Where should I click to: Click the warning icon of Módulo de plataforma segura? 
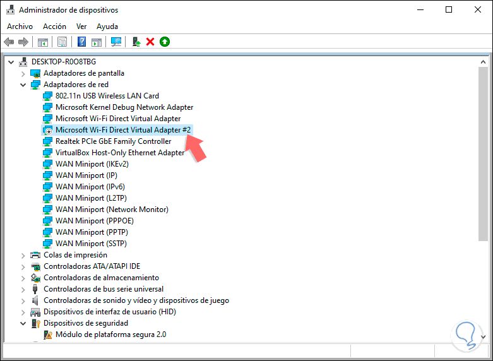click(x=48, y=334)
